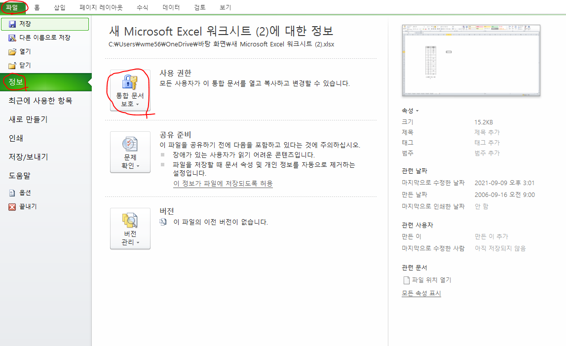Open the 문제 확인 dropdown button
566x346 pixels.
[130, 152]
